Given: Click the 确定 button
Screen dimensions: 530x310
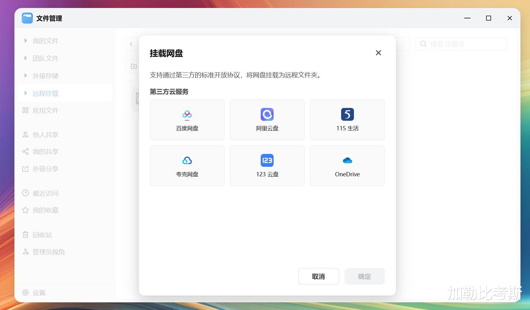Looking at the screenshot, I should point(364,276).
